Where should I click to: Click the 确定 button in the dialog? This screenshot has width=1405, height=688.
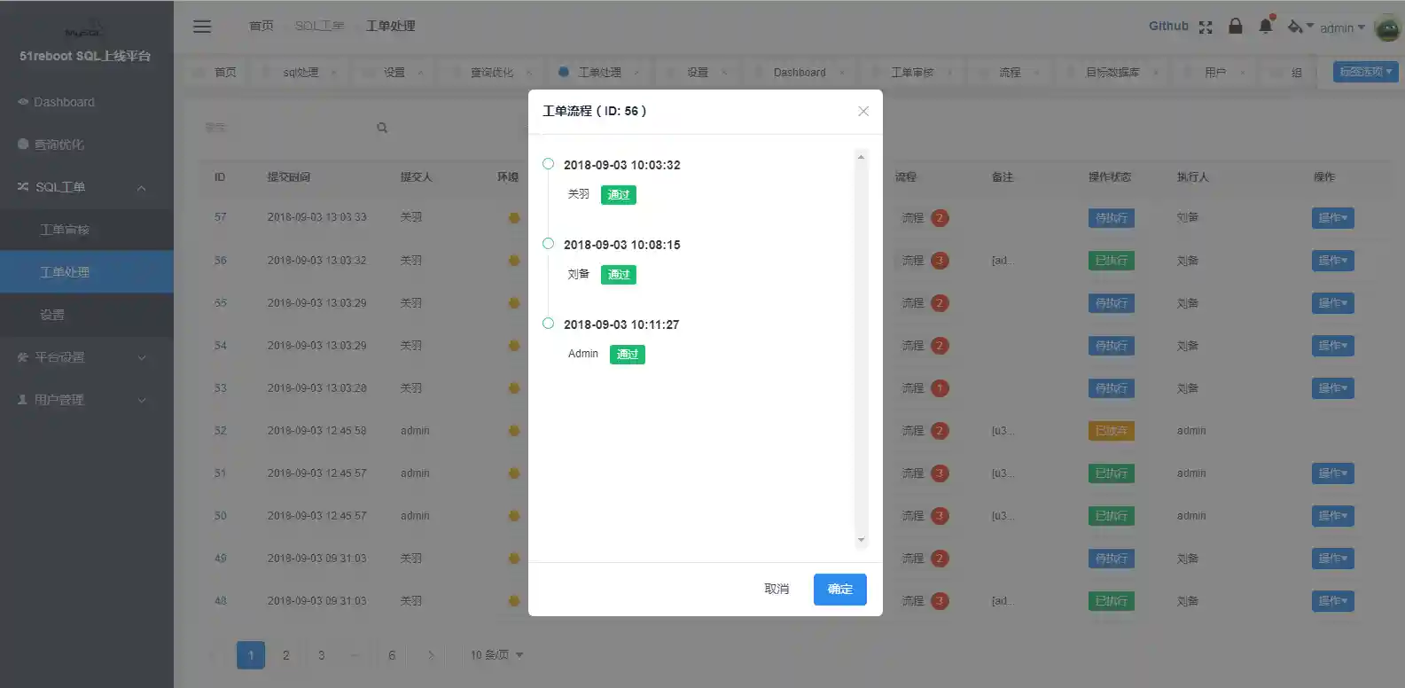(840, 590)
